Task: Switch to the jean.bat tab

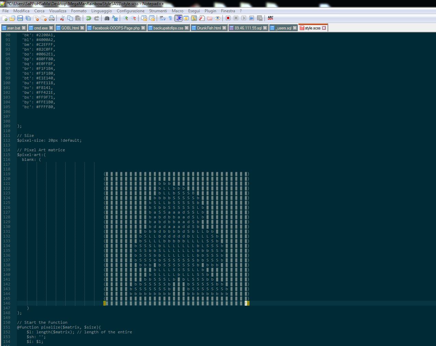Action: [x=14, y=28]
